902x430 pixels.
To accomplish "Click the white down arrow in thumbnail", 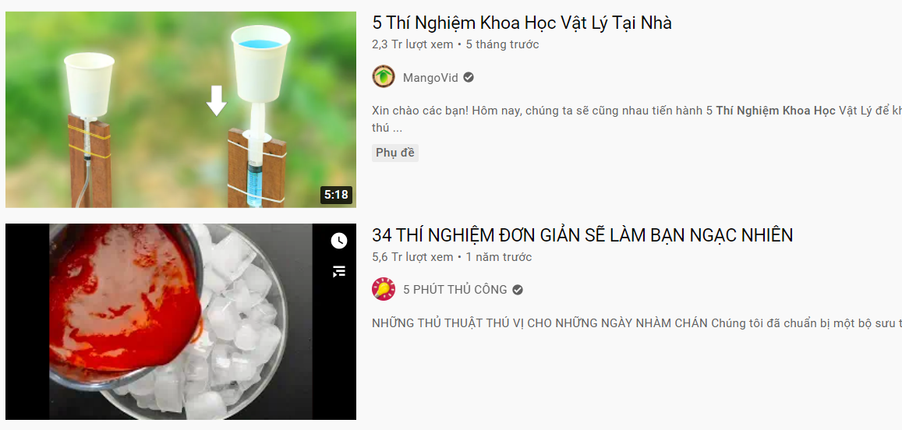I will click(216, 100).
